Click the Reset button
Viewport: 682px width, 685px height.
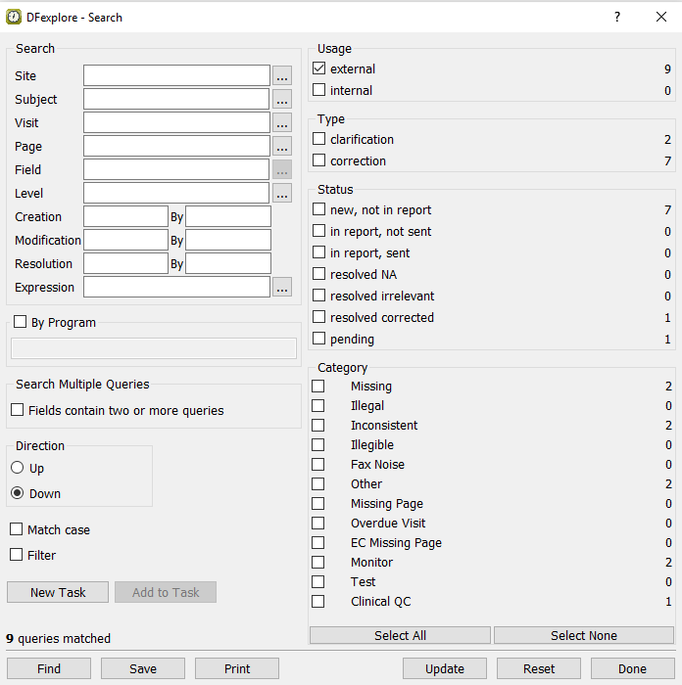(x=539, y=668)
